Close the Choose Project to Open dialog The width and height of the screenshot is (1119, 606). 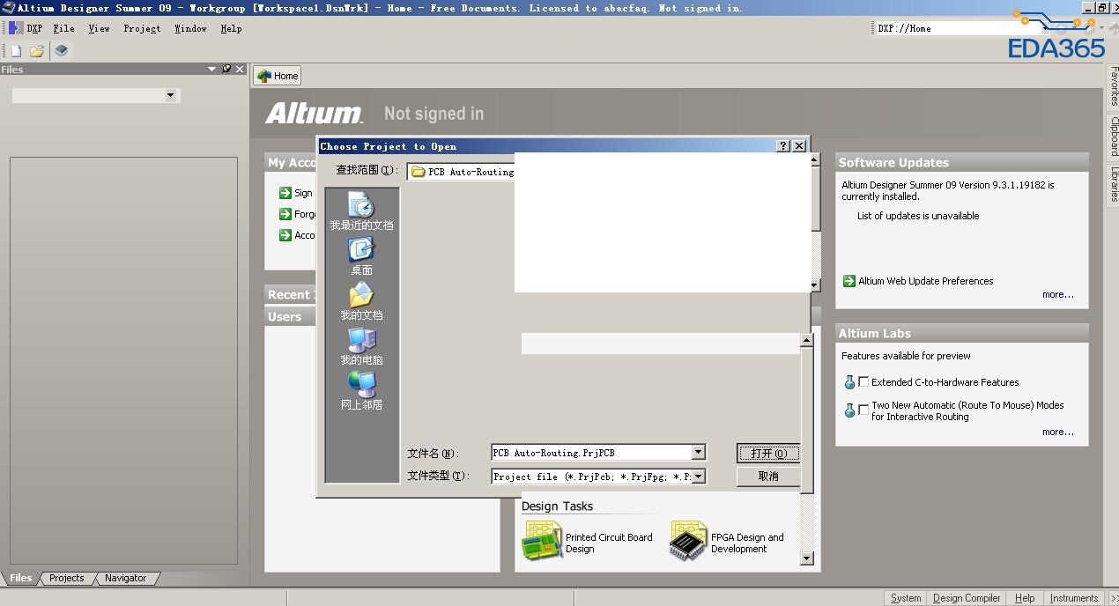(799, 146)
